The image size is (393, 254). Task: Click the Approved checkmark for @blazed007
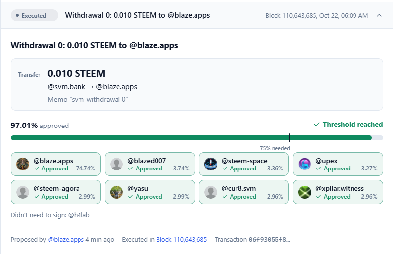tap(130, 169)
